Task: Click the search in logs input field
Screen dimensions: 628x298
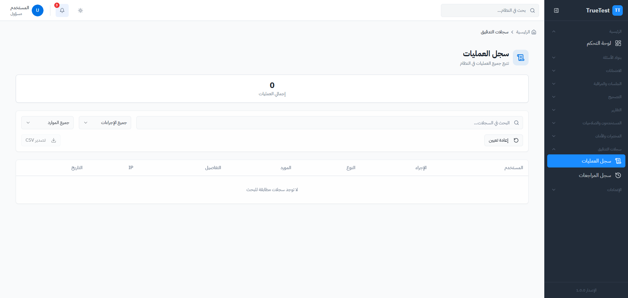Action: (327, 123)
